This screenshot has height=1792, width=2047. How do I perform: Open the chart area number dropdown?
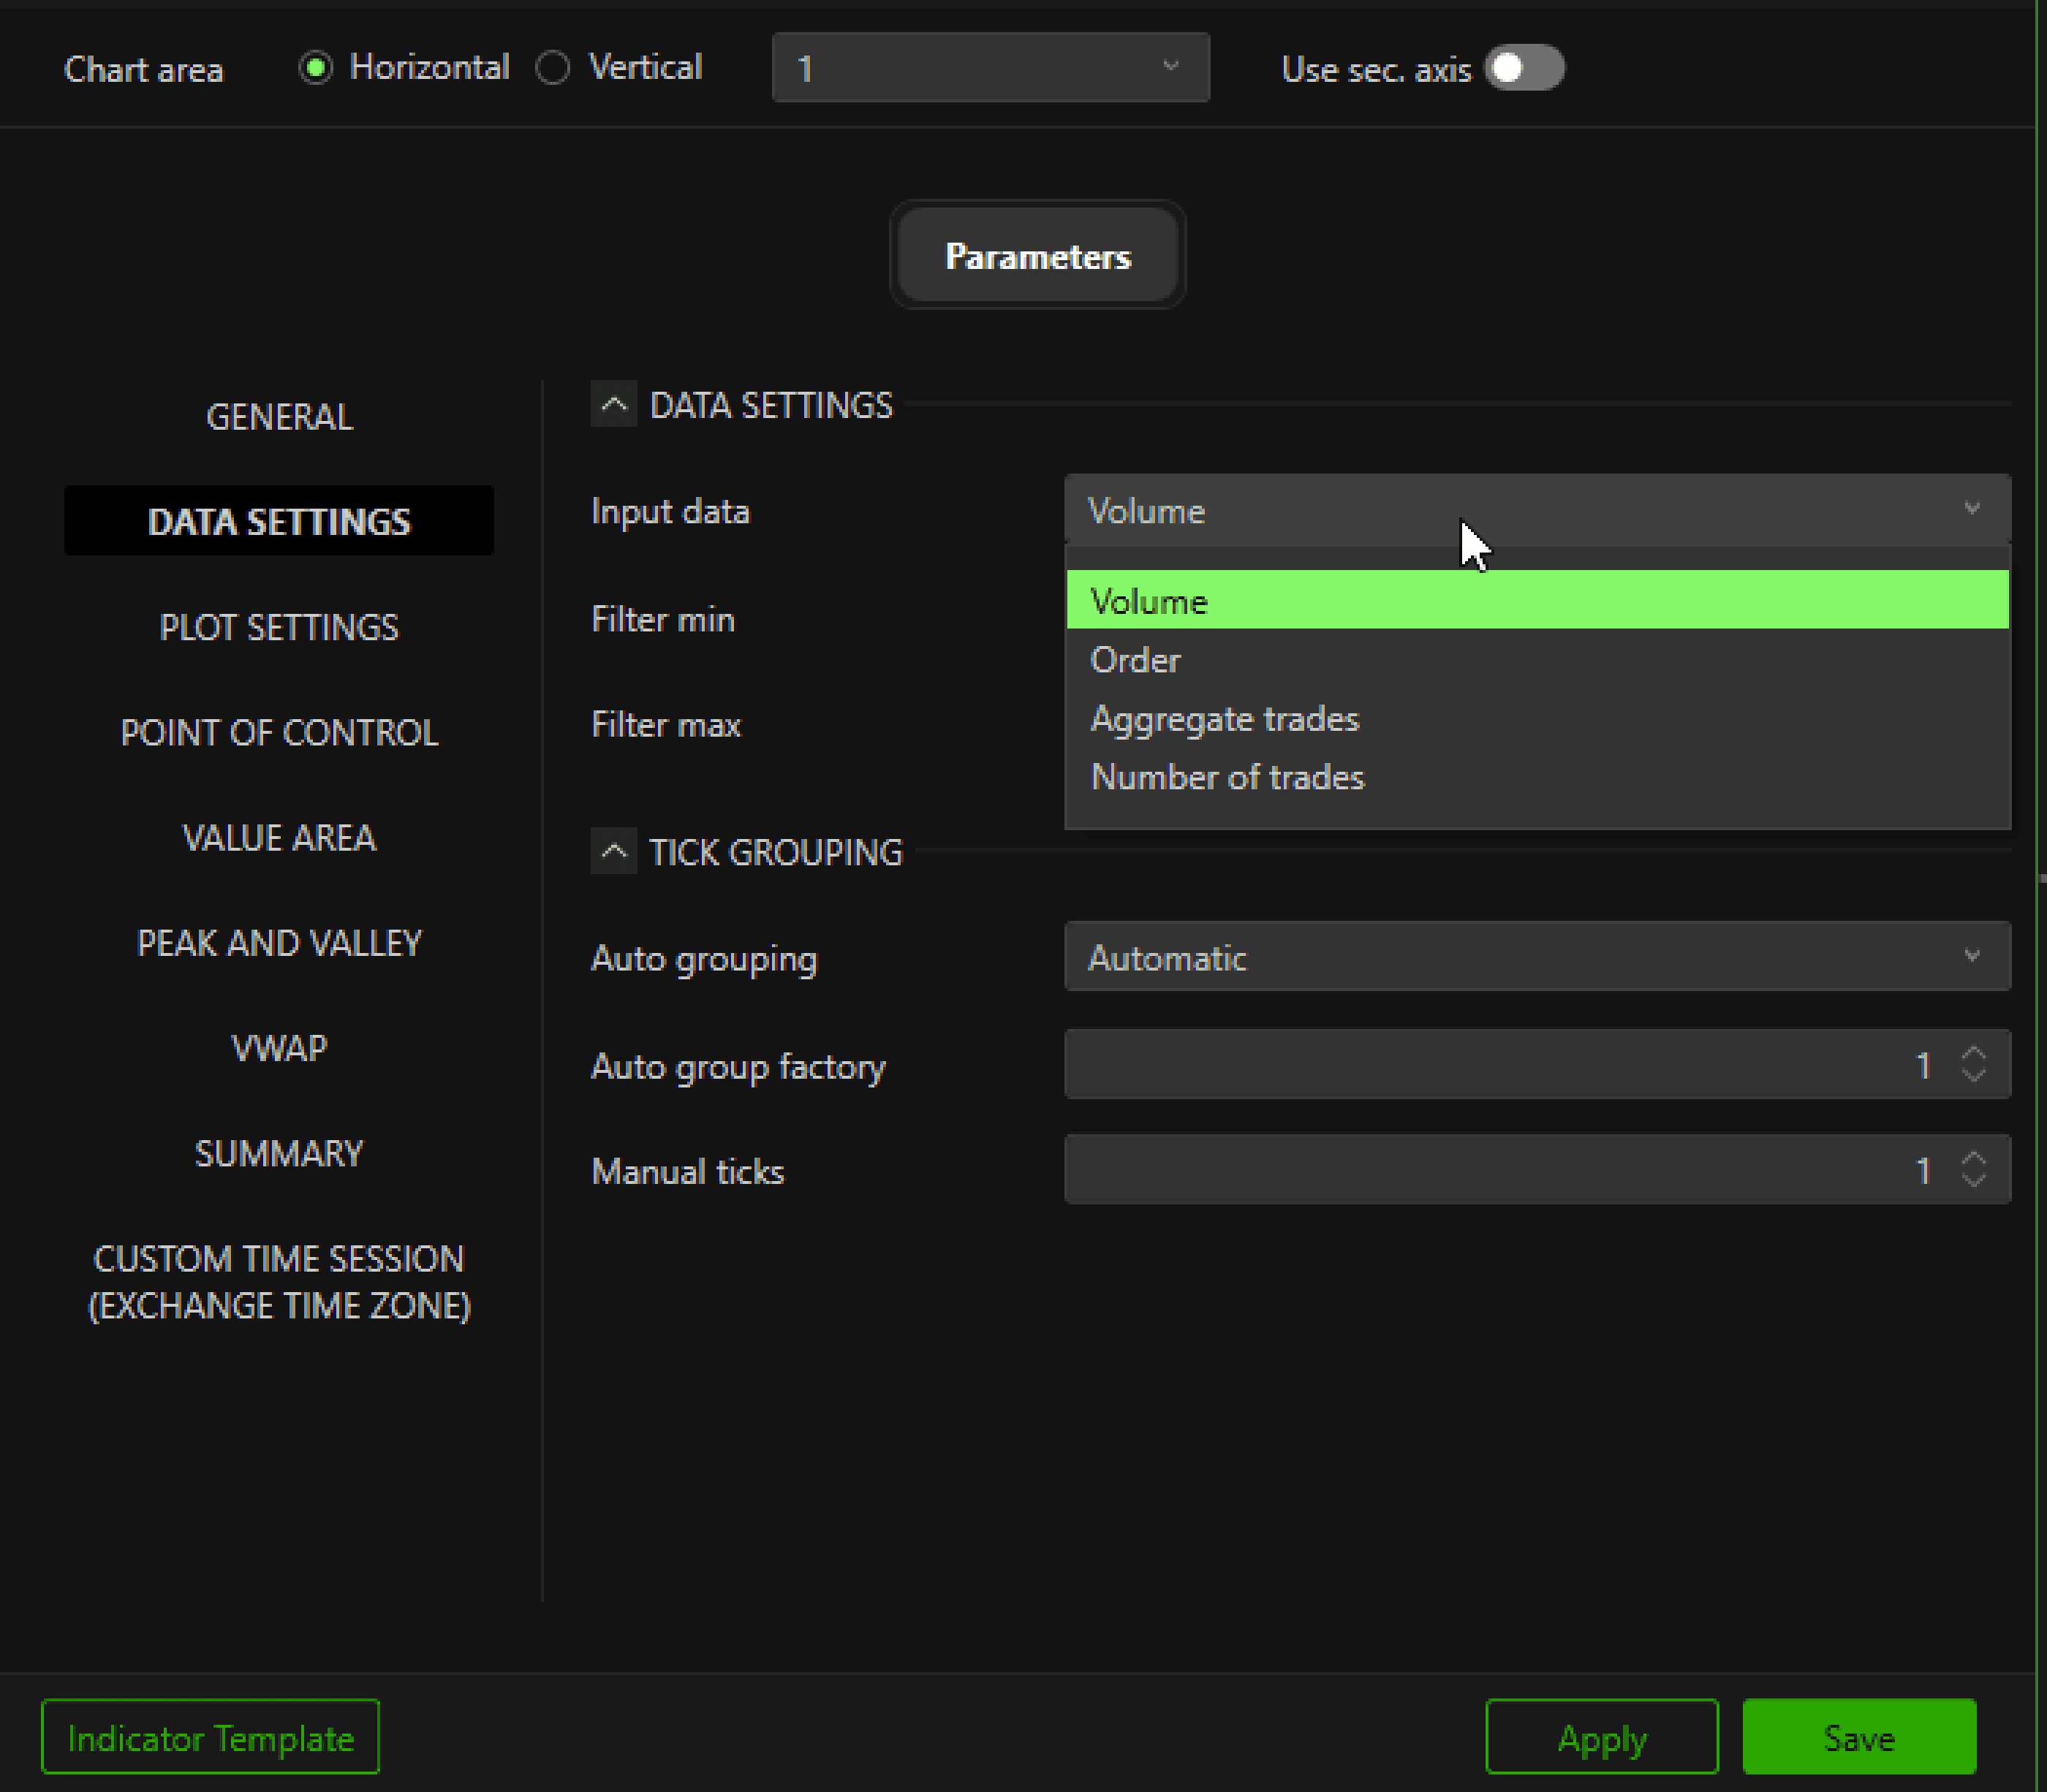point(989,68)
